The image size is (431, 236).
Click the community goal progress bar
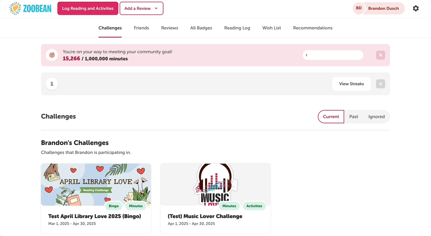[x=333, y=55]
